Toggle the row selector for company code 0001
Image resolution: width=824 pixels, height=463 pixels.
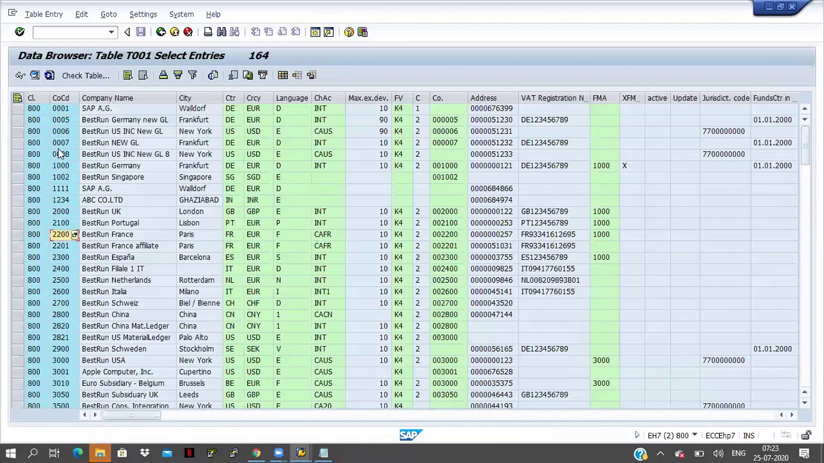[17, 109]
